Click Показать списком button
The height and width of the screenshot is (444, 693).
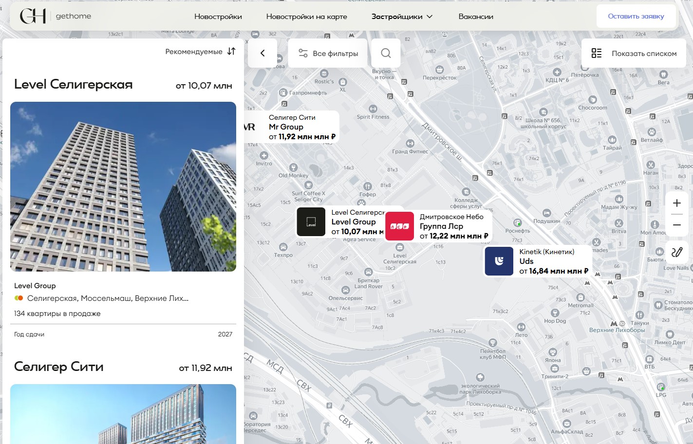click(634, 53)
